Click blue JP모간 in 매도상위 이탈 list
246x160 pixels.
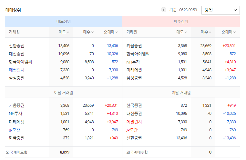point(15,130)
